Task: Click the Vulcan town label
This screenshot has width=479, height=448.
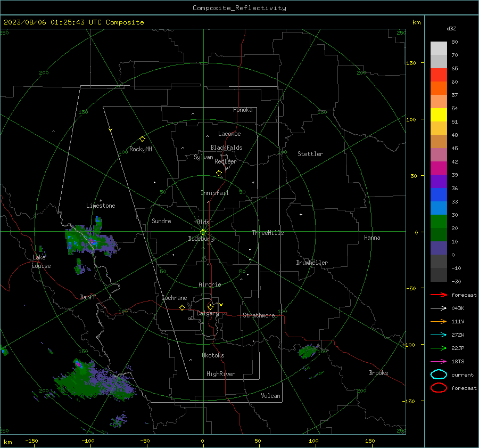Action: click(270, 396)
